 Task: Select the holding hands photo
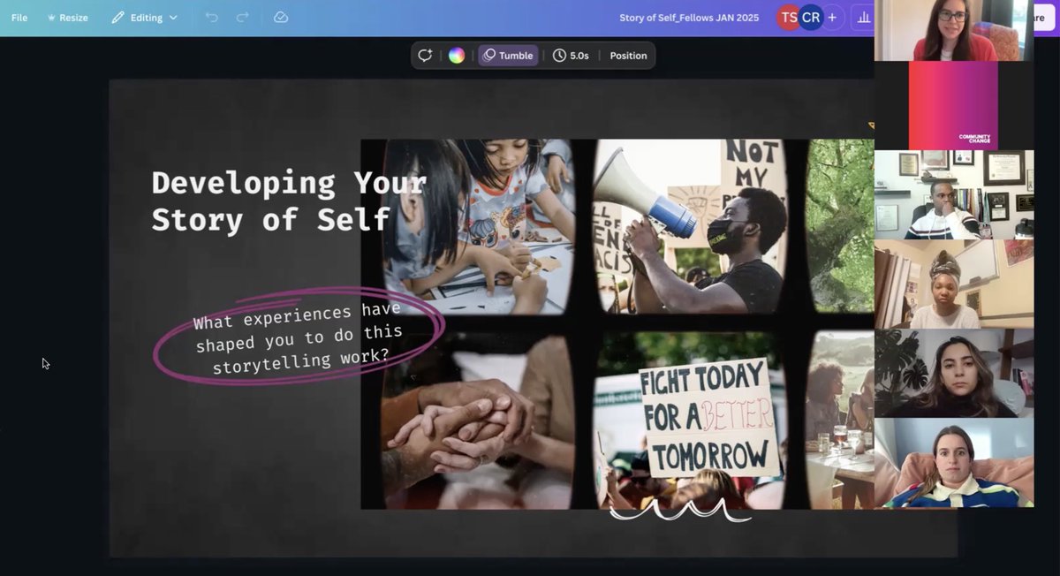tap(478, 421)
